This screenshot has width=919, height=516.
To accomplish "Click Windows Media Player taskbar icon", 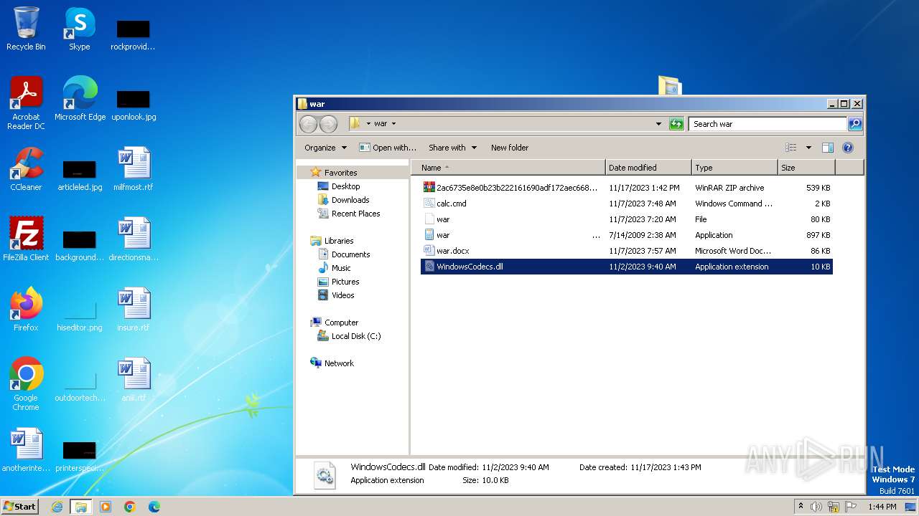I will click(x=106, y=507).
